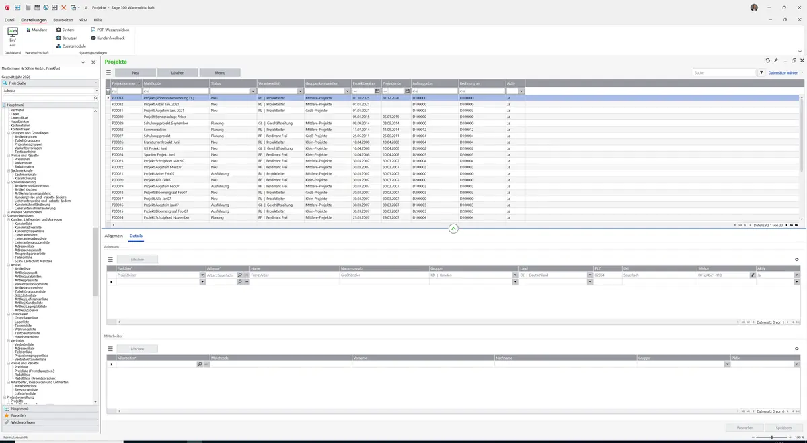807x443 pixels.
Task: Open PDF-Wasserzeichen settings
Action: 110,30
